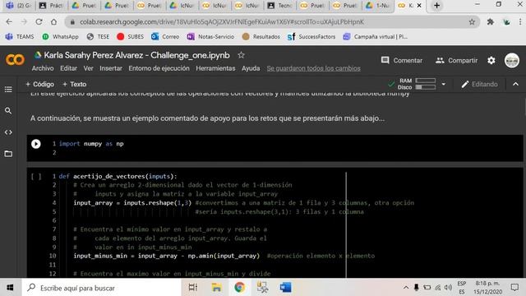This screenshot has height=296, width=526.
Task: Expand the RAM and Disco resources dropdown
Action: pos(444,84)
